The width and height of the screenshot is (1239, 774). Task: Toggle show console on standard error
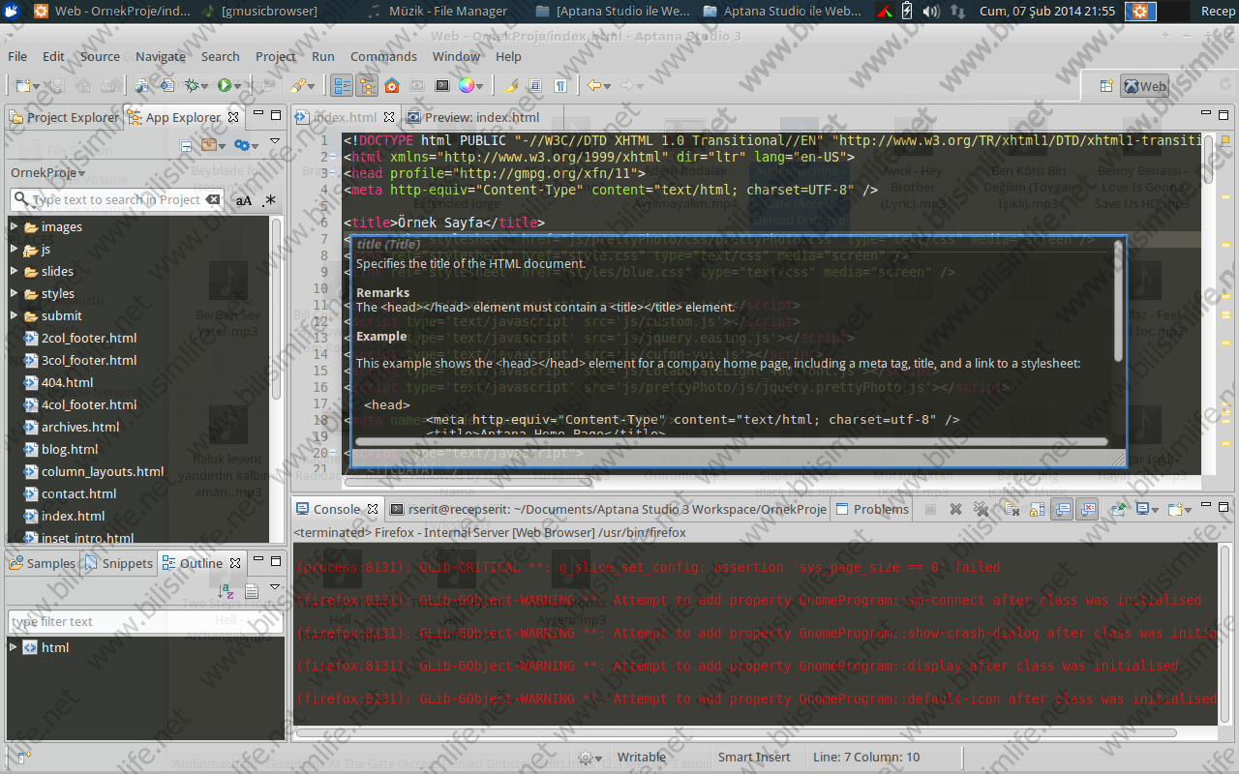pyautogui.click(x=1087, y=509)
